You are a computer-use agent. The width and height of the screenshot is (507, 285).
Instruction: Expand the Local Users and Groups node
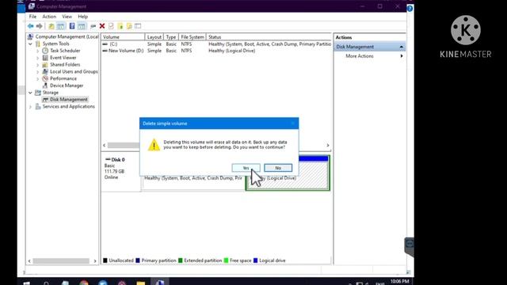[x=37, y=72]
